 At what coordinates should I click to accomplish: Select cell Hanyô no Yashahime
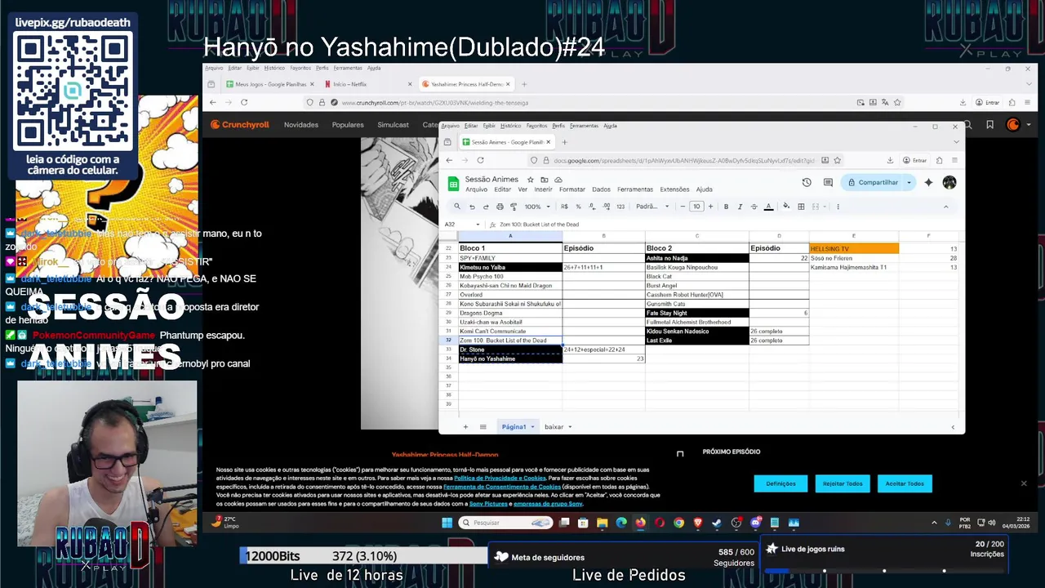click(510, 359)
